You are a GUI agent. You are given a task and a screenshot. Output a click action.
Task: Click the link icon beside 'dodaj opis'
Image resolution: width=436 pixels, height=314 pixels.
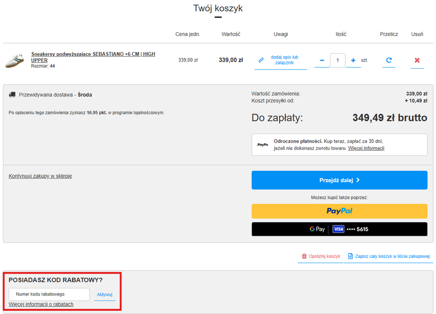[x=261, y=60]
